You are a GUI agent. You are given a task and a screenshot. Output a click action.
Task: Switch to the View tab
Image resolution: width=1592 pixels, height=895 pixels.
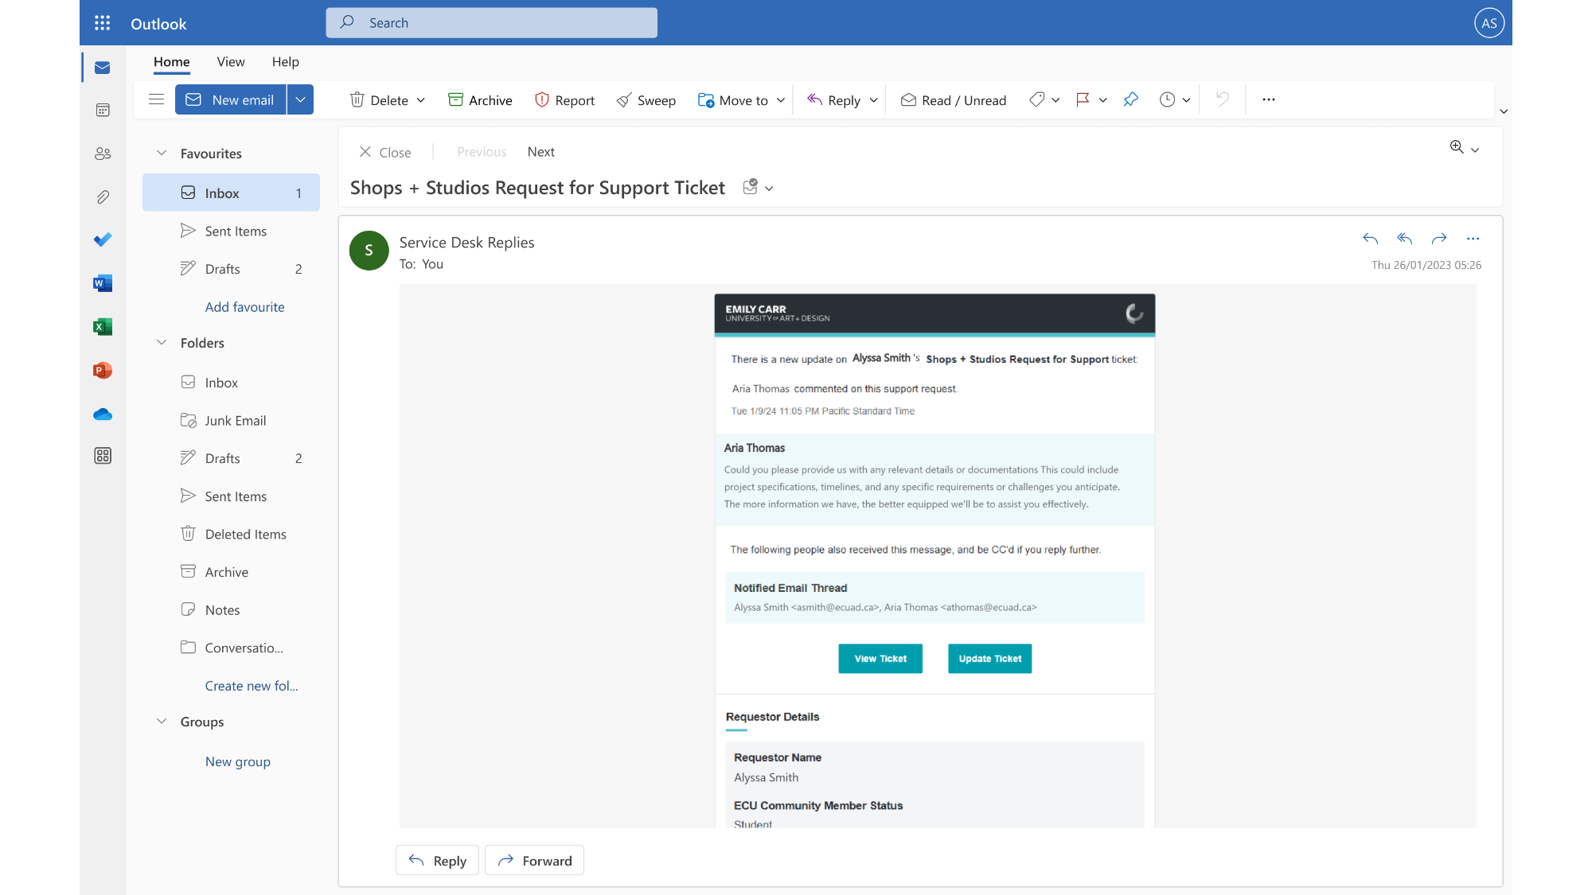tap(231, 62)
